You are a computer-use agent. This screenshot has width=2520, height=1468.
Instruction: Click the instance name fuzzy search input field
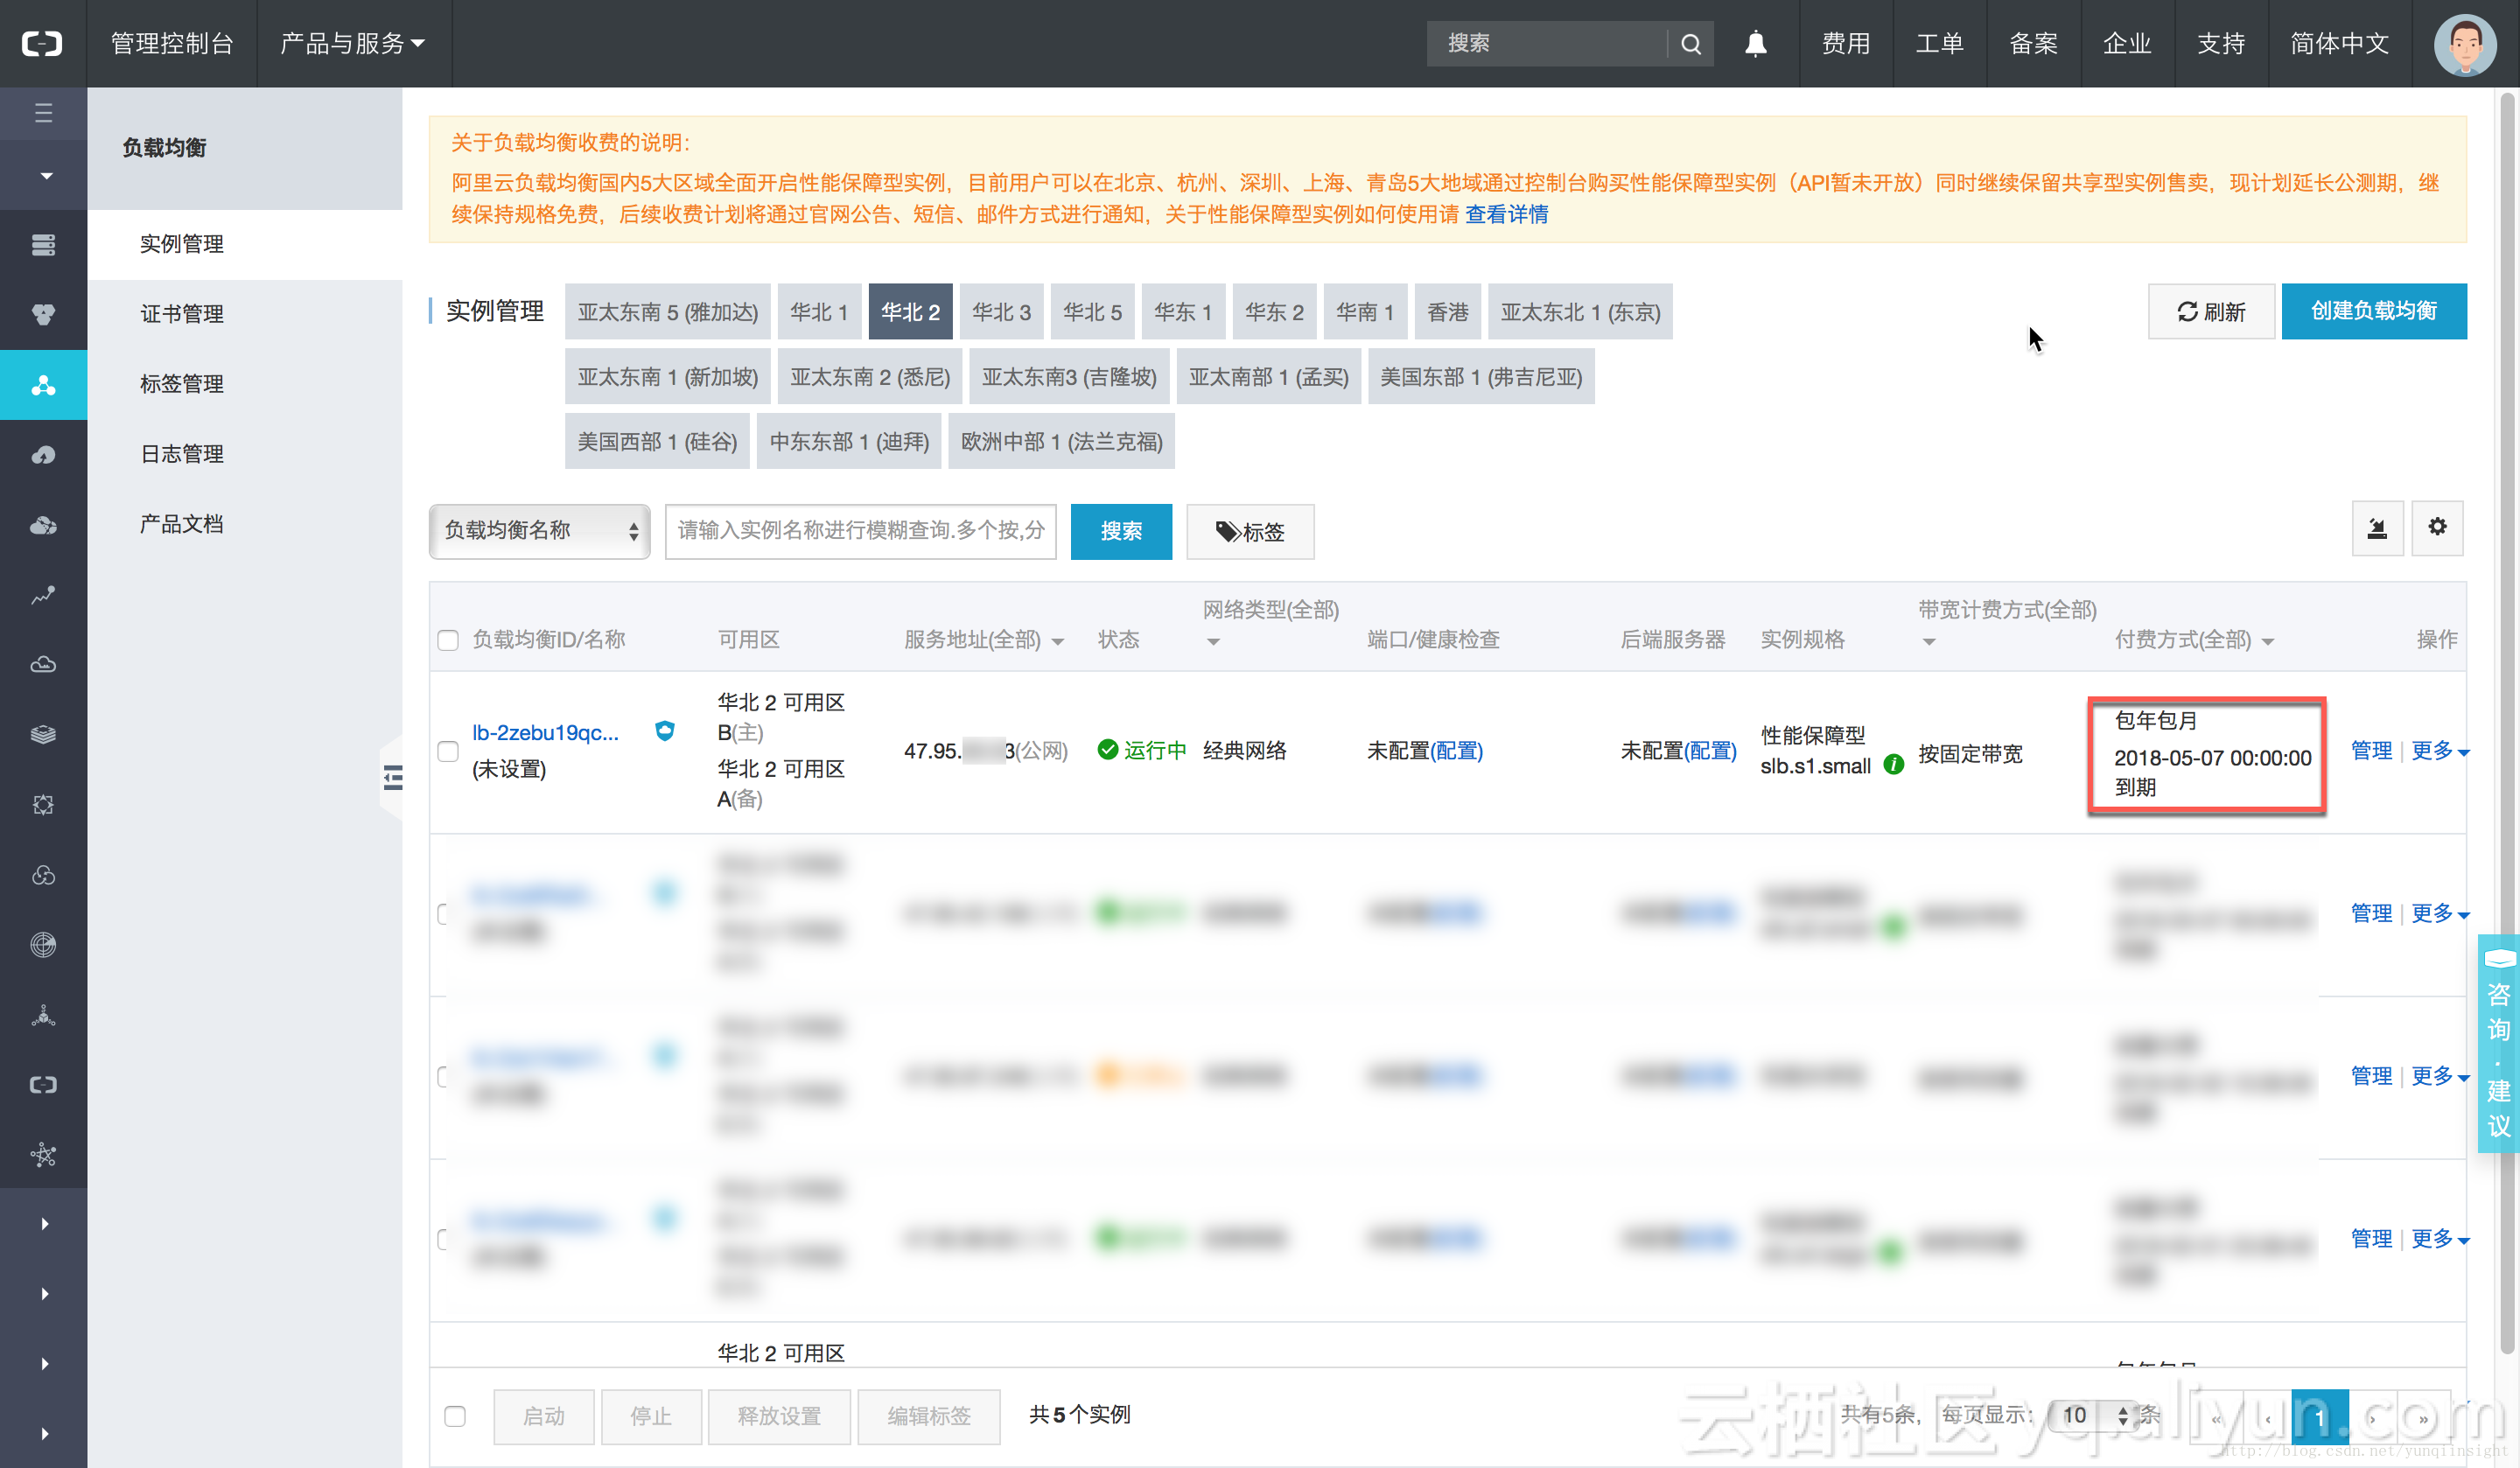coord(860,531)
